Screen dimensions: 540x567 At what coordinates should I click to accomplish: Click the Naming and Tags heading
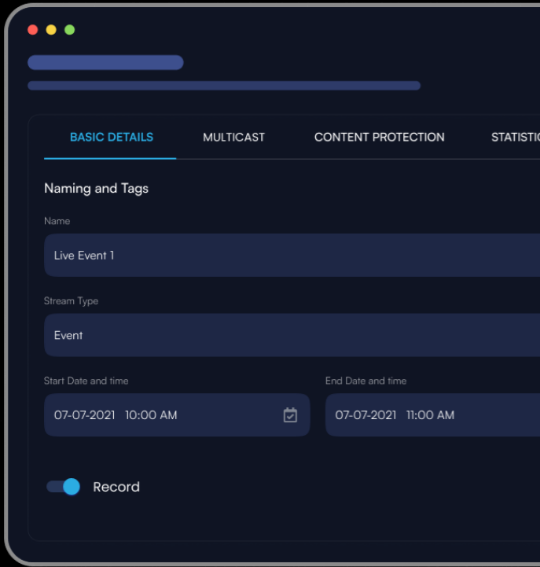pos(96,189)
